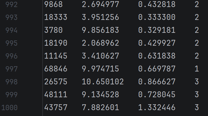Click value 48111 on line 999
The width and height of the screenshot is (208, 116).
pyautogui.click(x=56, y=94)
